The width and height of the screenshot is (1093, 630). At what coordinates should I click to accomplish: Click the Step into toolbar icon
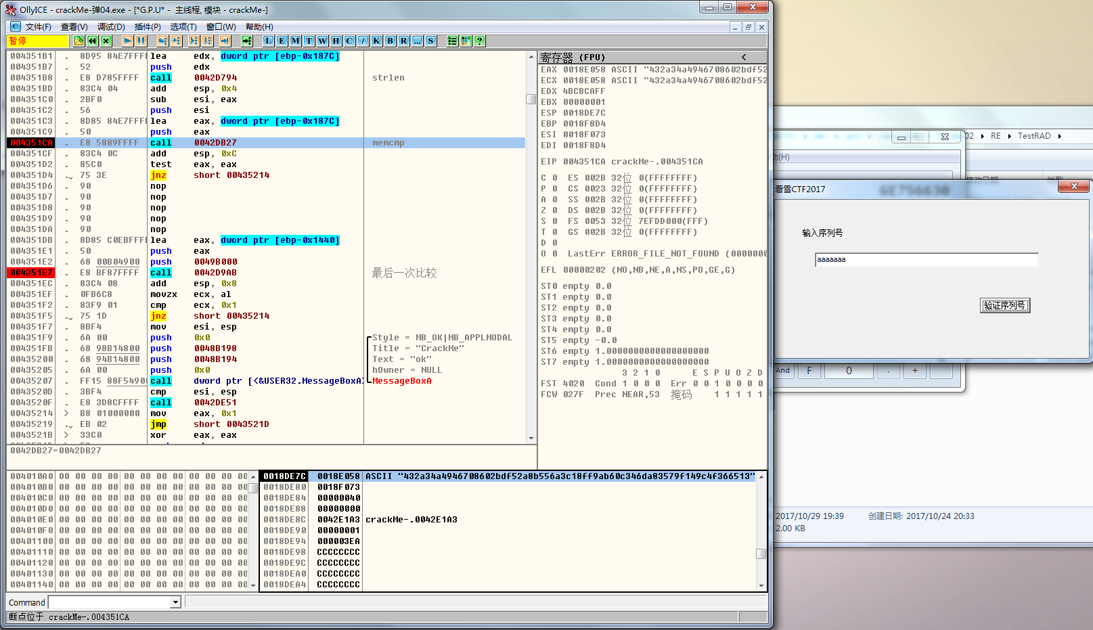[162, 41]
